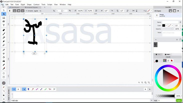Viewport: 183px width, 103px height.
Task: Open the Help menu
Action: tap(69, 4)
